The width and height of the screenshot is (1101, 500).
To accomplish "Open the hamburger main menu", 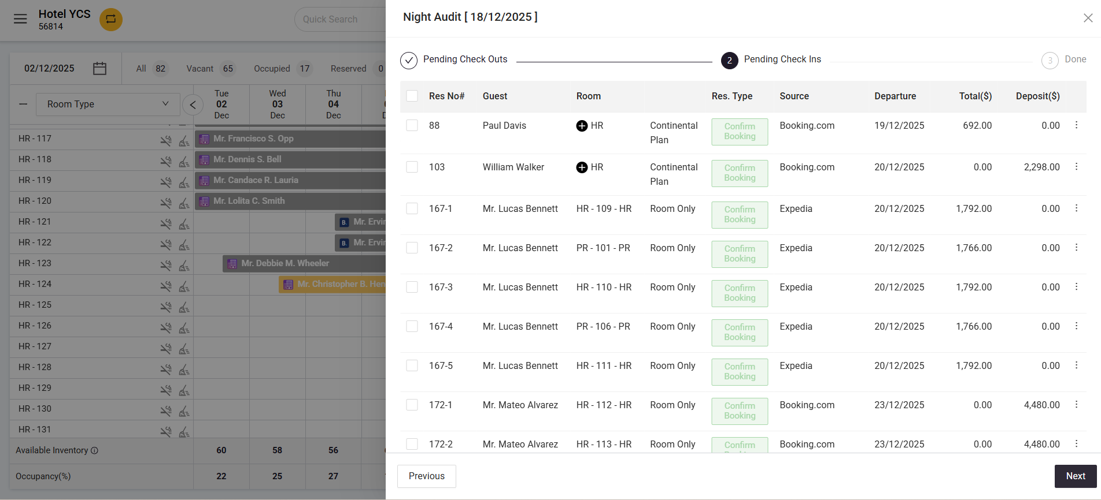I will coord(20,19).
